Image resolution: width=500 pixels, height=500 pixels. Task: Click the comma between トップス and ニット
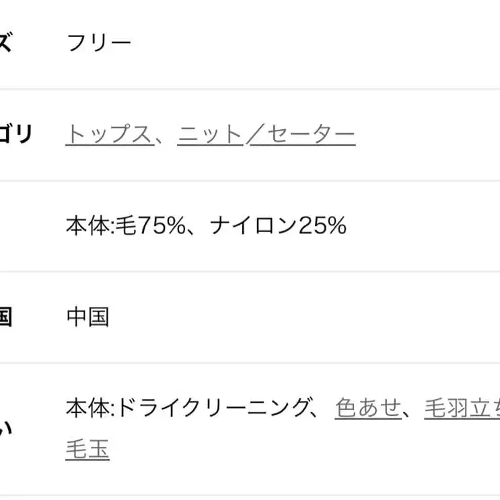pyautogui.click(x=164, y=137)
